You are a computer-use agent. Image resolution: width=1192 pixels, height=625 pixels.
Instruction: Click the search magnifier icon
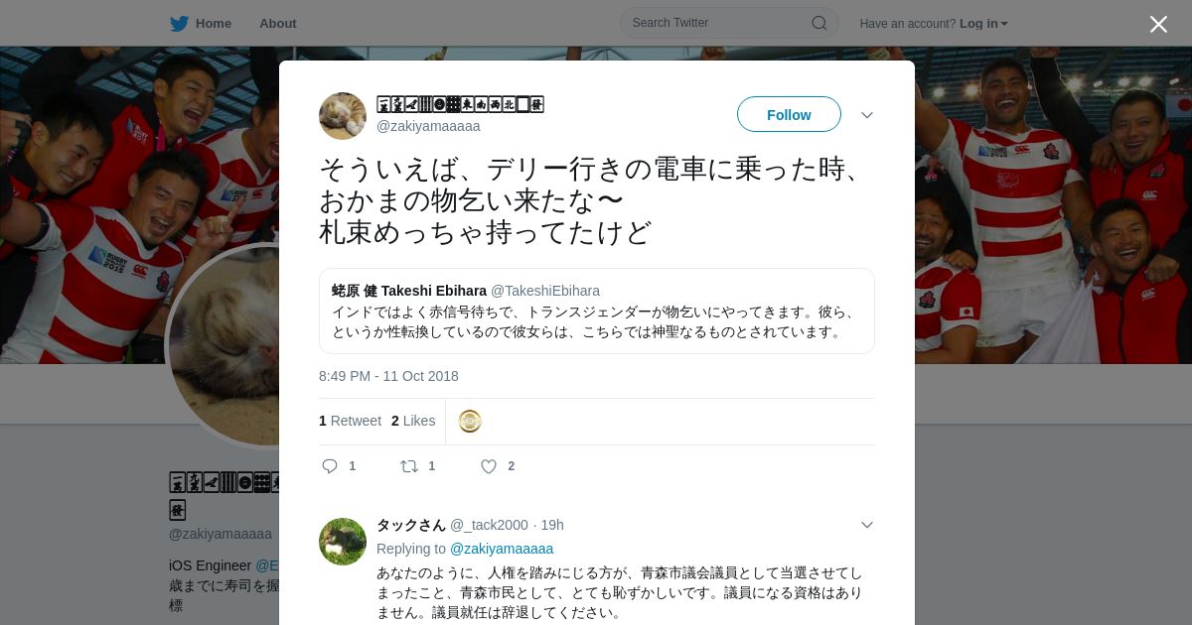pos(819,23)
